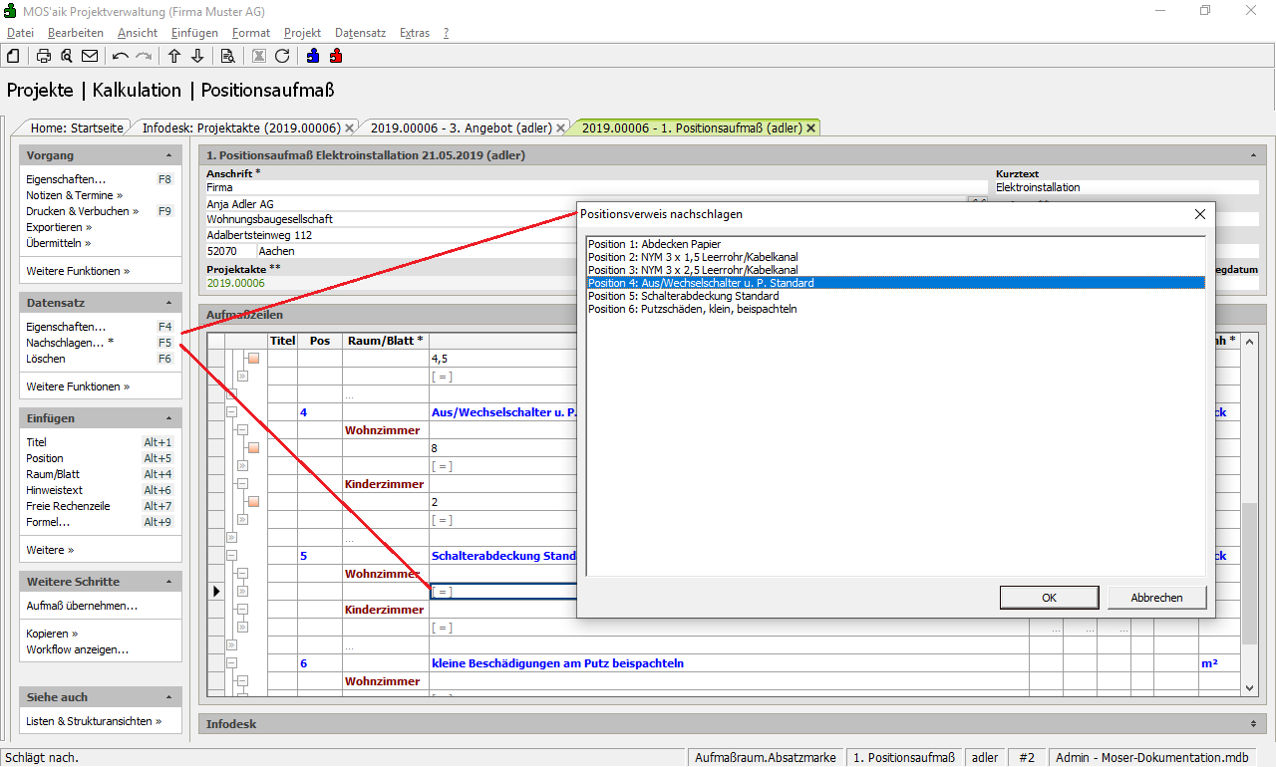Click Aufmaß übernehmen in sidebar
This screenshot has width=1276, height=767.
click(82, 606)
